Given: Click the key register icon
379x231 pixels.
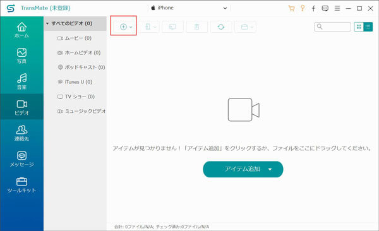Looking at the screenshot, I should [x=303, y=8].
